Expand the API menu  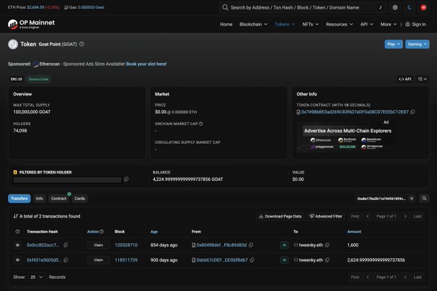click(x=366, y=24)
